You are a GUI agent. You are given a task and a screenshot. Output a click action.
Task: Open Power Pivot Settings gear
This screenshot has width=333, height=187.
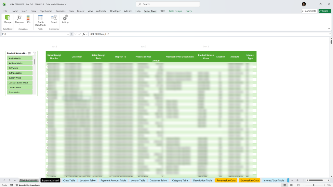coord(65,19)
